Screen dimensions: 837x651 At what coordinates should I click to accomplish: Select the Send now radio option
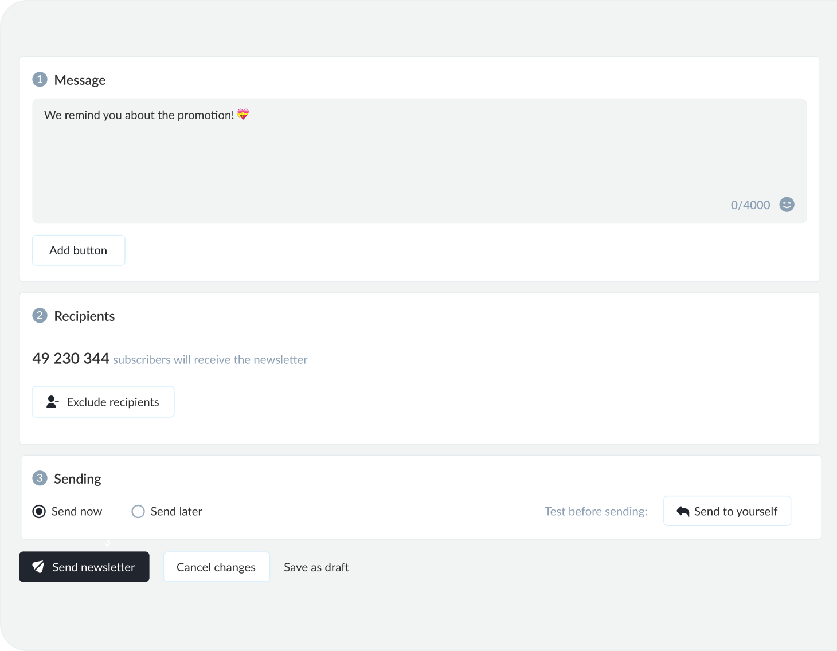click(x=39, y=511)
